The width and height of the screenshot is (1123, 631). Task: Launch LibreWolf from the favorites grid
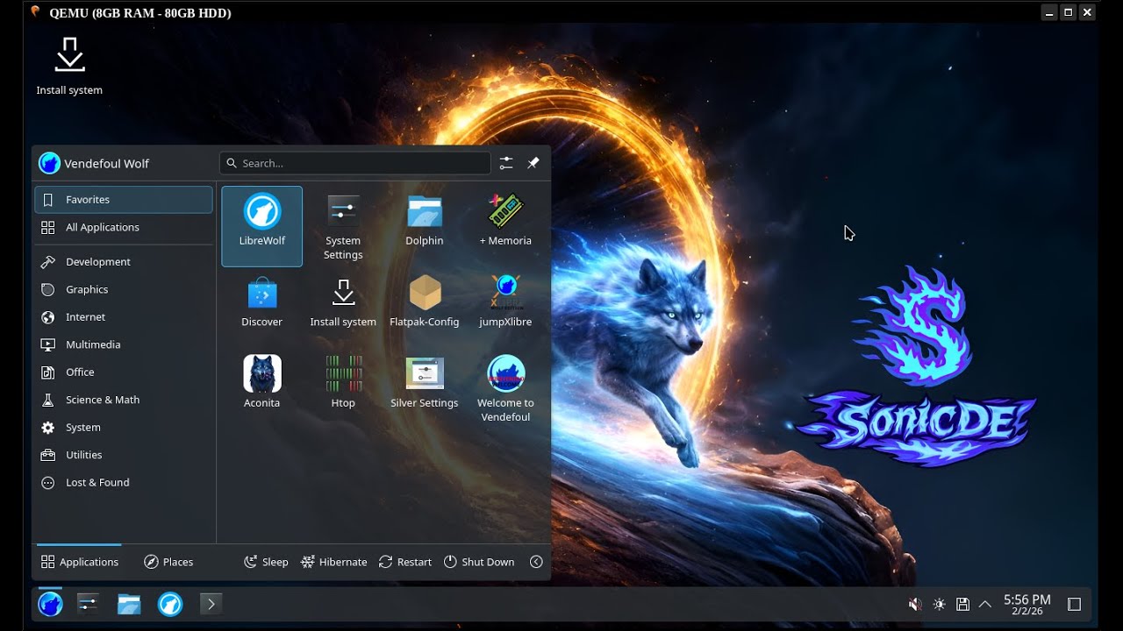coord(261,226)
